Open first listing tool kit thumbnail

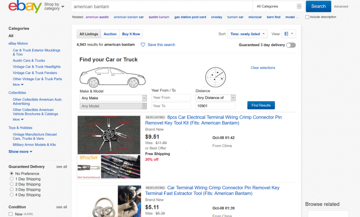109,147
